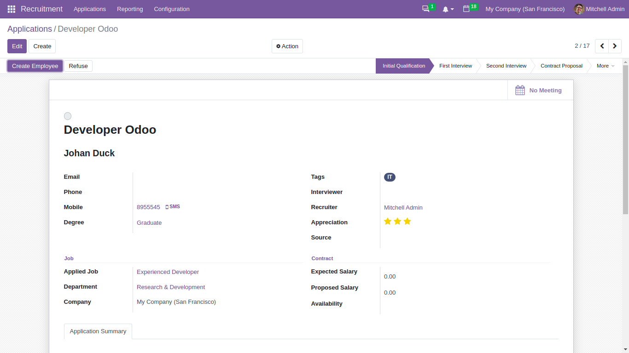The height and width of the screenshot is (353, 629).
Task: Go to the next application record
Action: tap(615, 46)
